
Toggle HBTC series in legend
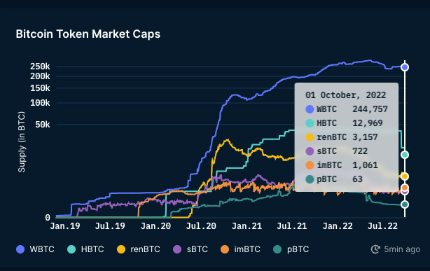(85, 249)
